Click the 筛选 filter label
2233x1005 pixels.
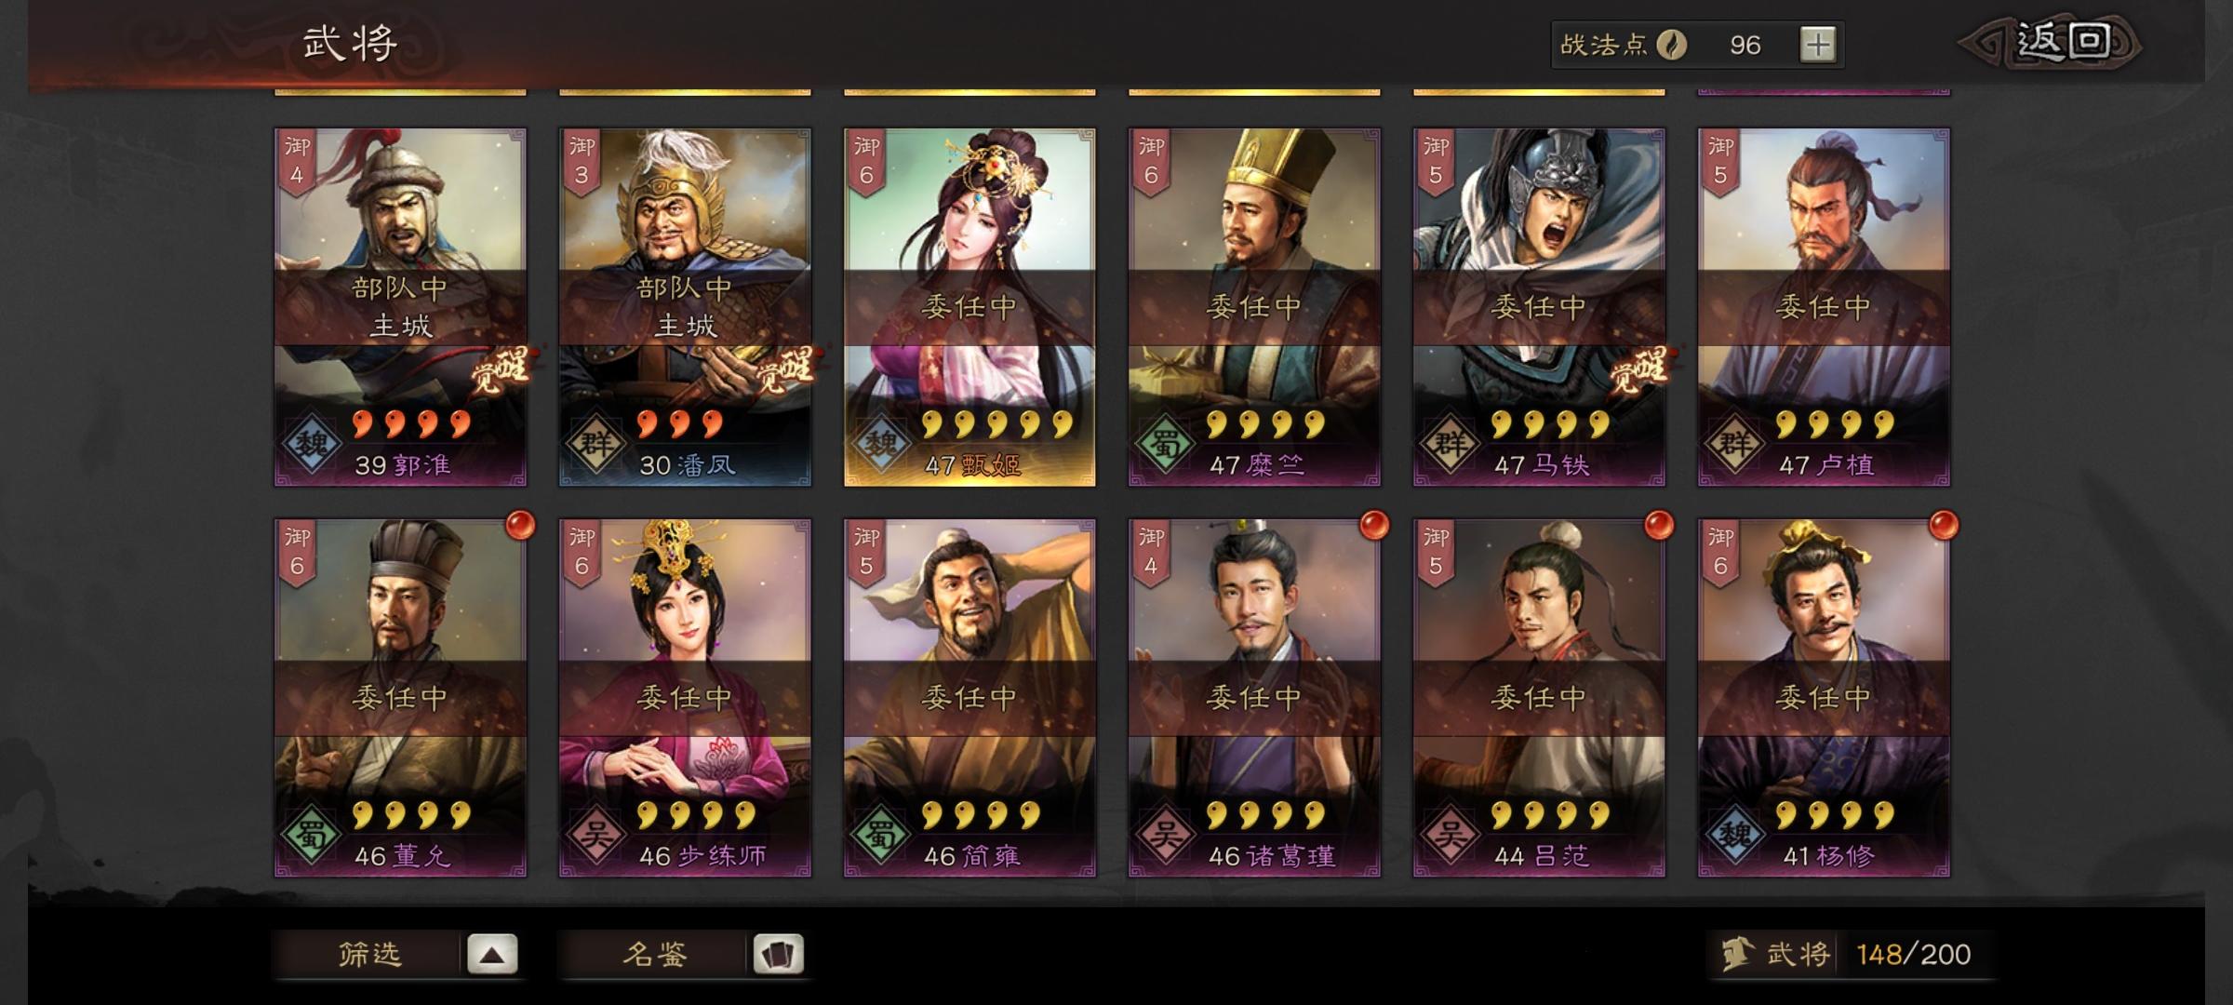click(369, 954)
